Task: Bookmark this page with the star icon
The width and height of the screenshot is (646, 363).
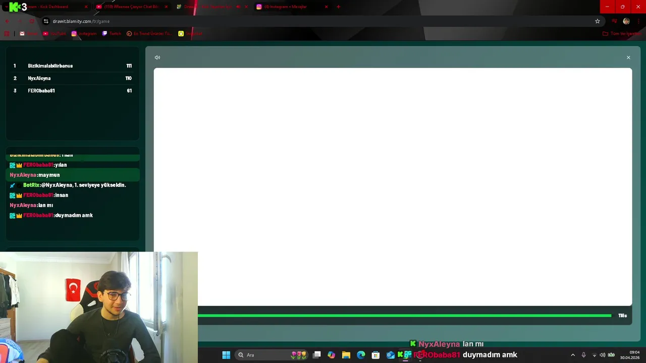Action: tap(598, 21)
